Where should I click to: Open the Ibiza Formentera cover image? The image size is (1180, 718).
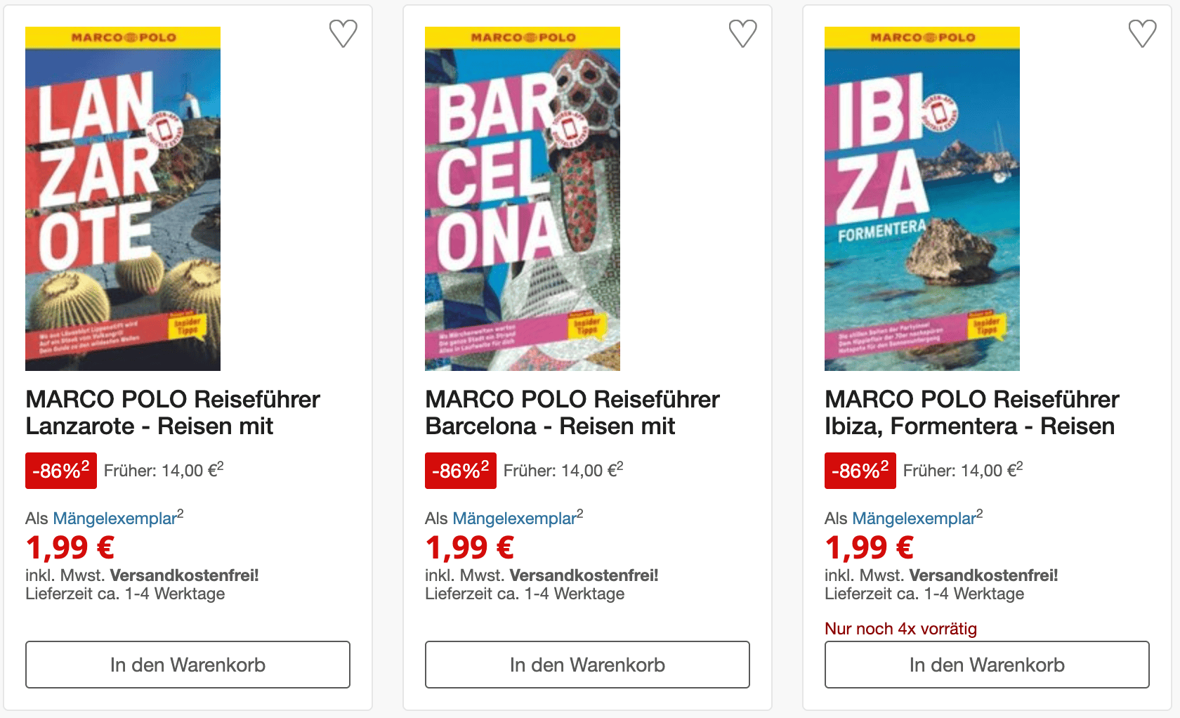pyautogui.click(x=922, y=199)
